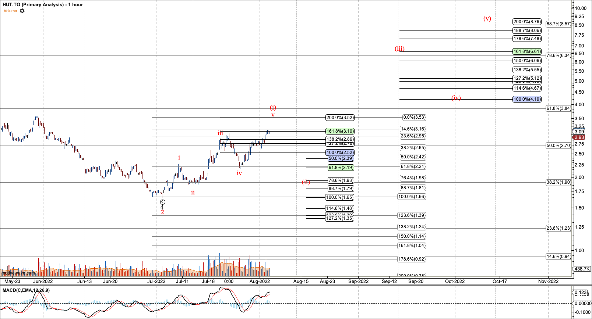The image size is (592, 319).
Task: Select the 23.6%(2.95) Fibonacci label
Action: tap(413, 136)
